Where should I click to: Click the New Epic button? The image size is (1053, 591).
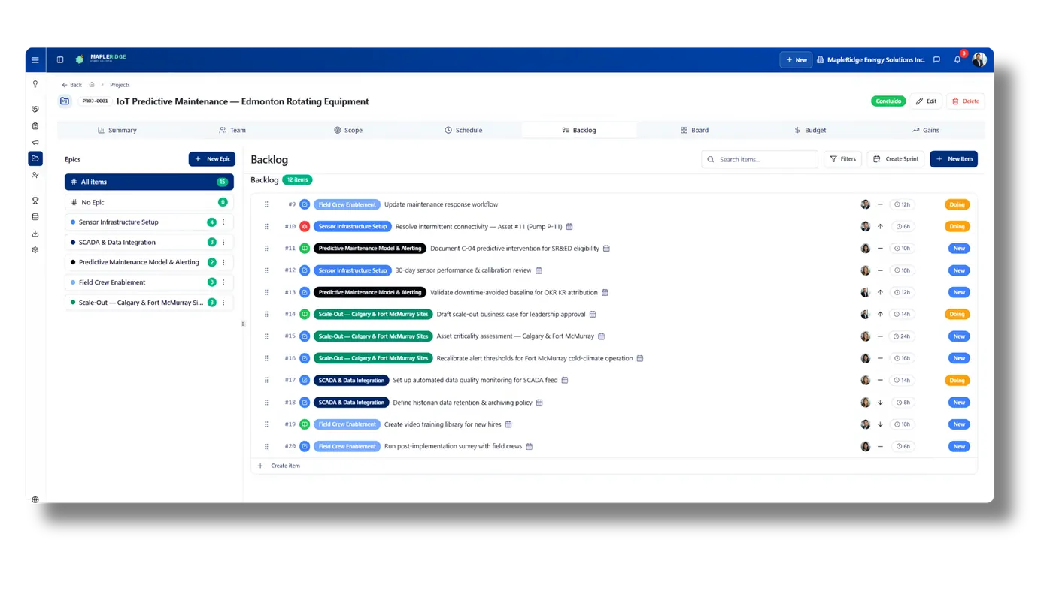(212, 159)
